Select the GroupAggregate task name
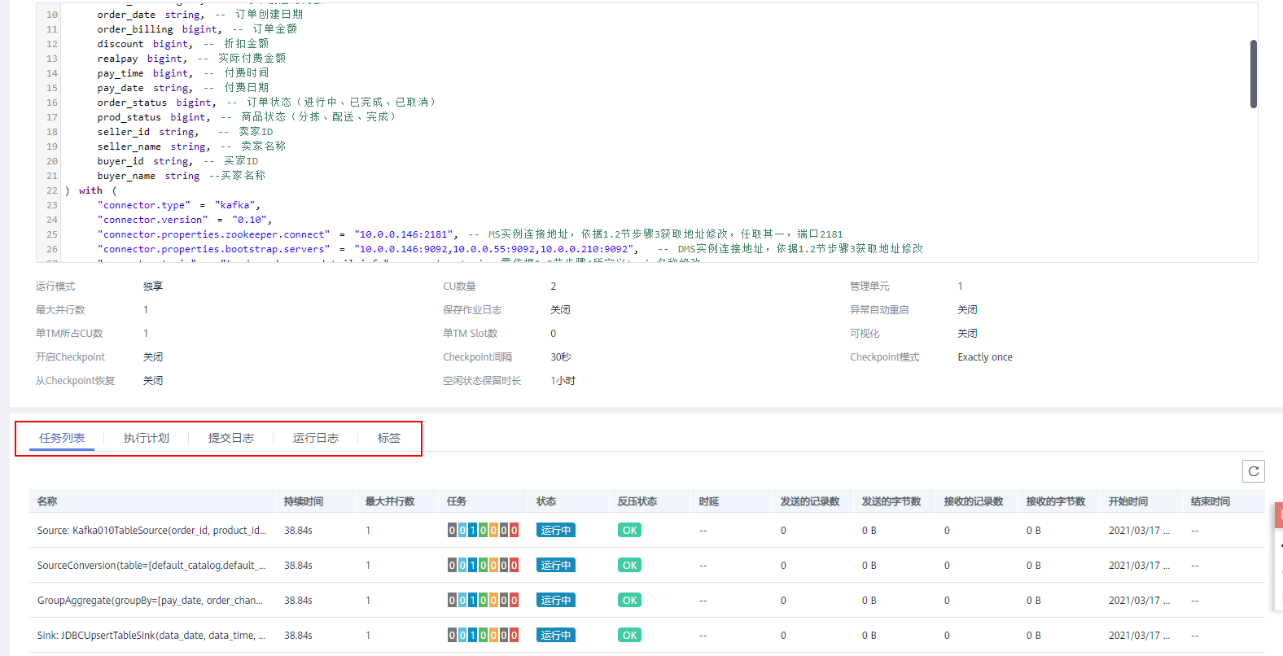Viewport: 1283px width, 656px height. point(150,601)
